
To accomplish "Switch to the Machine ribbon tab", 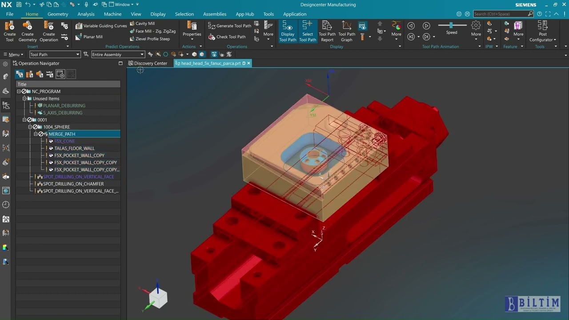I will [112, 14].
